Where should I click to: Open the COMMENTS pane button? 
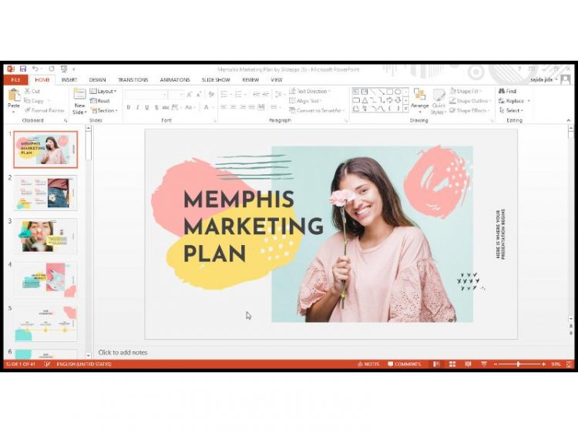(405, 364)
